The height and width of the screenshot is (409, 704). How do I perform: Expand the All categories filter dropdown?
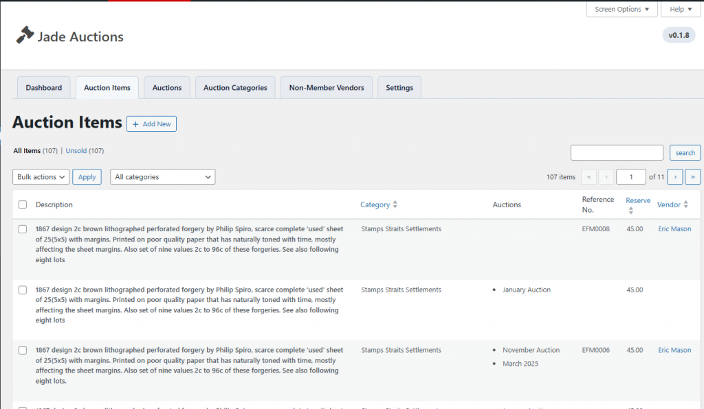pos(162,177)
